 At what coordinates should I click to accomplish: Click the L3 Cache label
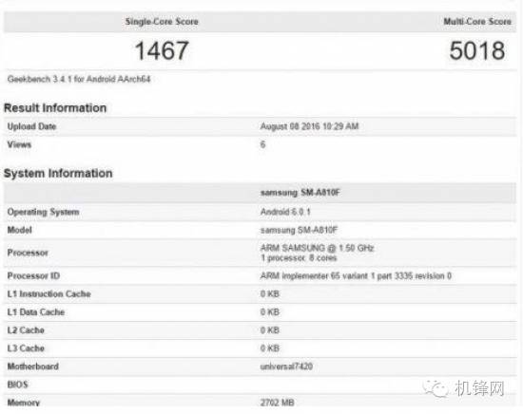coord(26,348)
